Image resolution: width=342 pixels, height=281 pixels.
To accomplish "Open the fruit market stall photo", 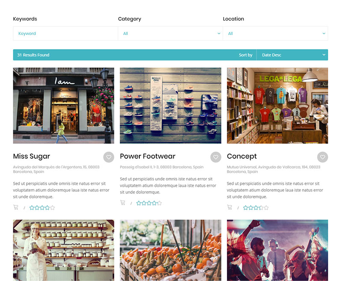I will (x=171, y=250).
